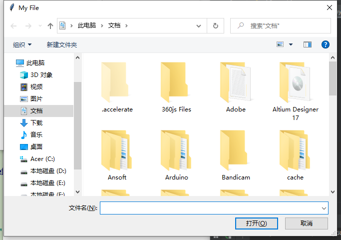Click the file list scrollbar thumb
This screenshot has height=240, width=341.
point(333,78)
